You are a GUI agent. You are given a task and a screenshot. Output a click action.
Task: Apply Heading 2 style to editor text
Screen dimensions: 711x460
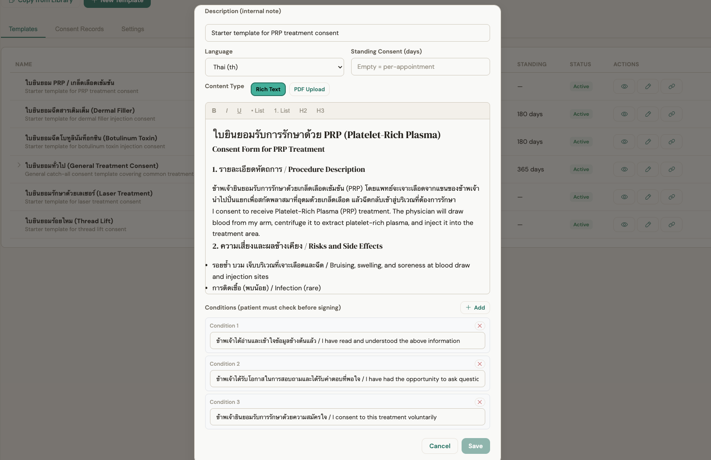(303, 111)
